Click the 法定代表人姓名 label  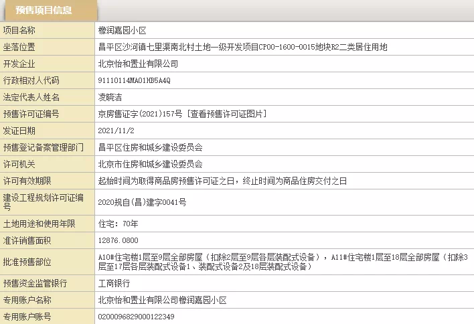point(31,97)
